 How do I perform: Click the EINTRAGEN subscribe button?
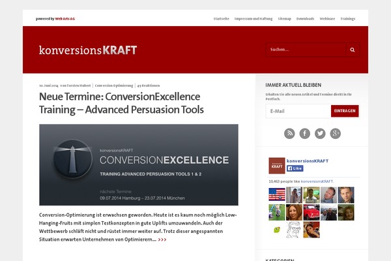point(345,111)
